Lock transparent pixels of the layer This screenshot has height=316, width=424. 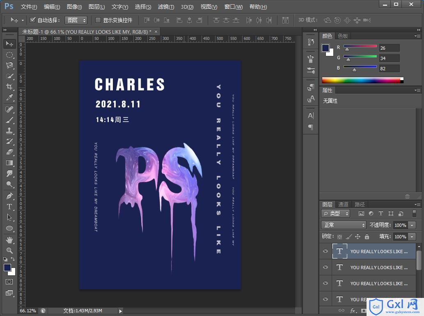(x=339, y=237)
